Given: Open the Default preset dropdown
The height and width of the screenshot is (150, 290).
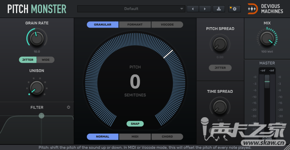Looking at the screenshot, I should tap(131, 9).
